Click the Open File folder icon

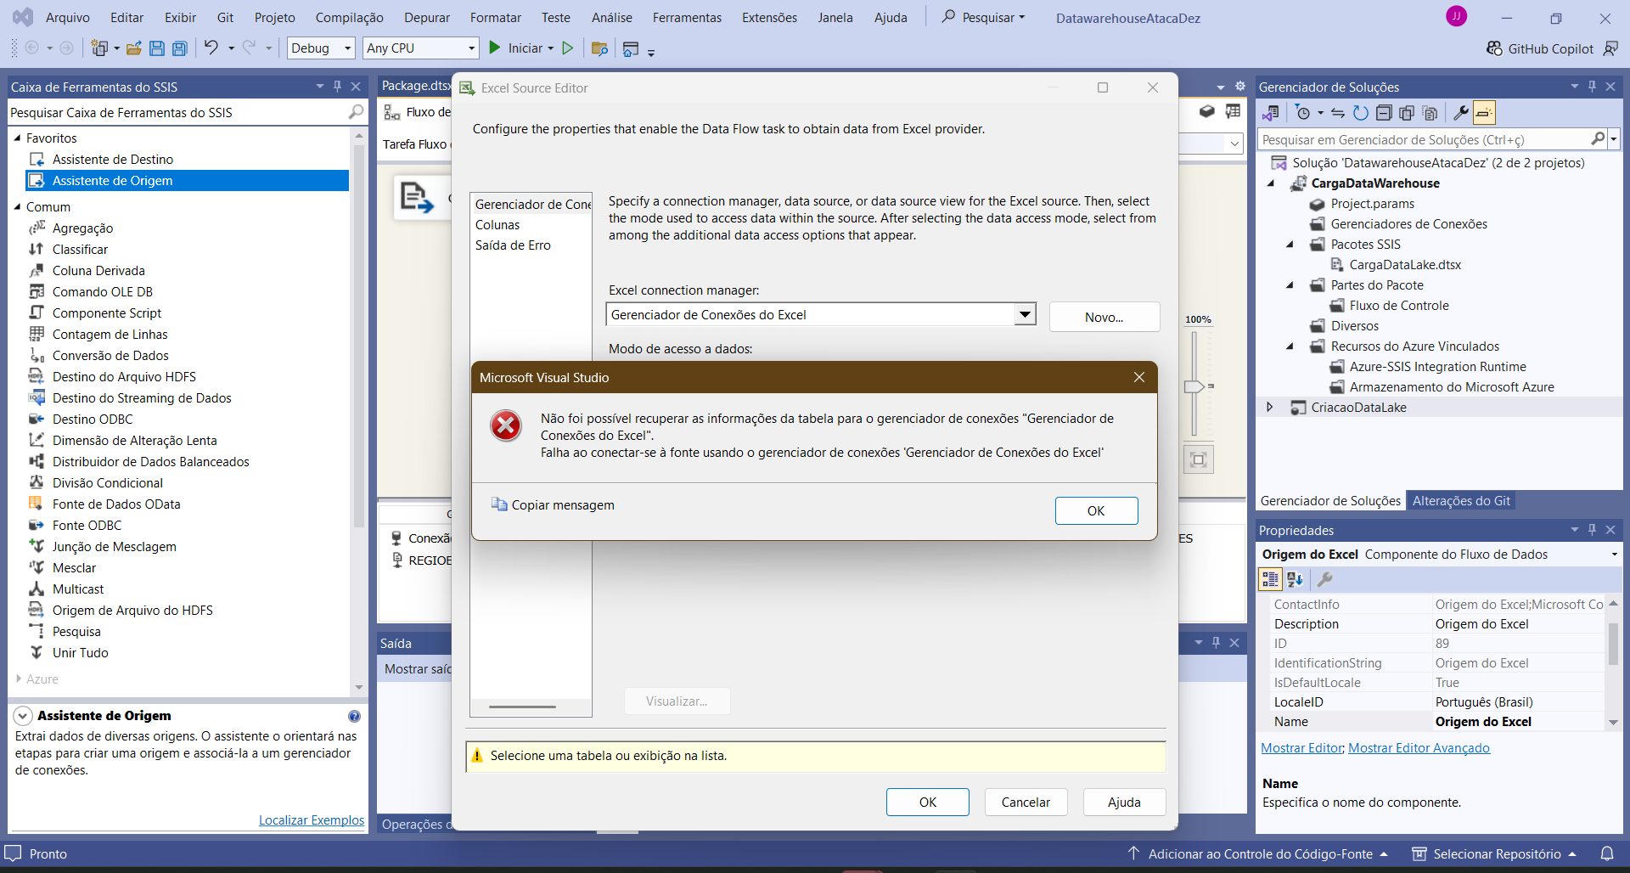(133, 48)
